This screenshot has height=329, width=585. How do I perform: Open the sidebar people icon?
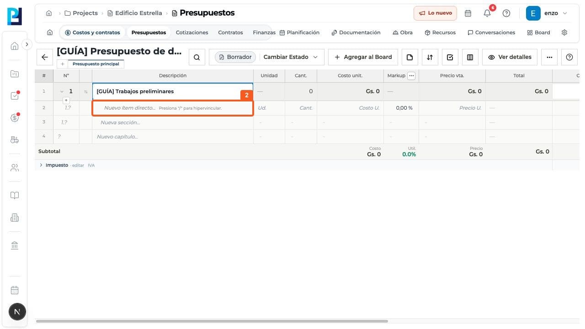[15, 168]
